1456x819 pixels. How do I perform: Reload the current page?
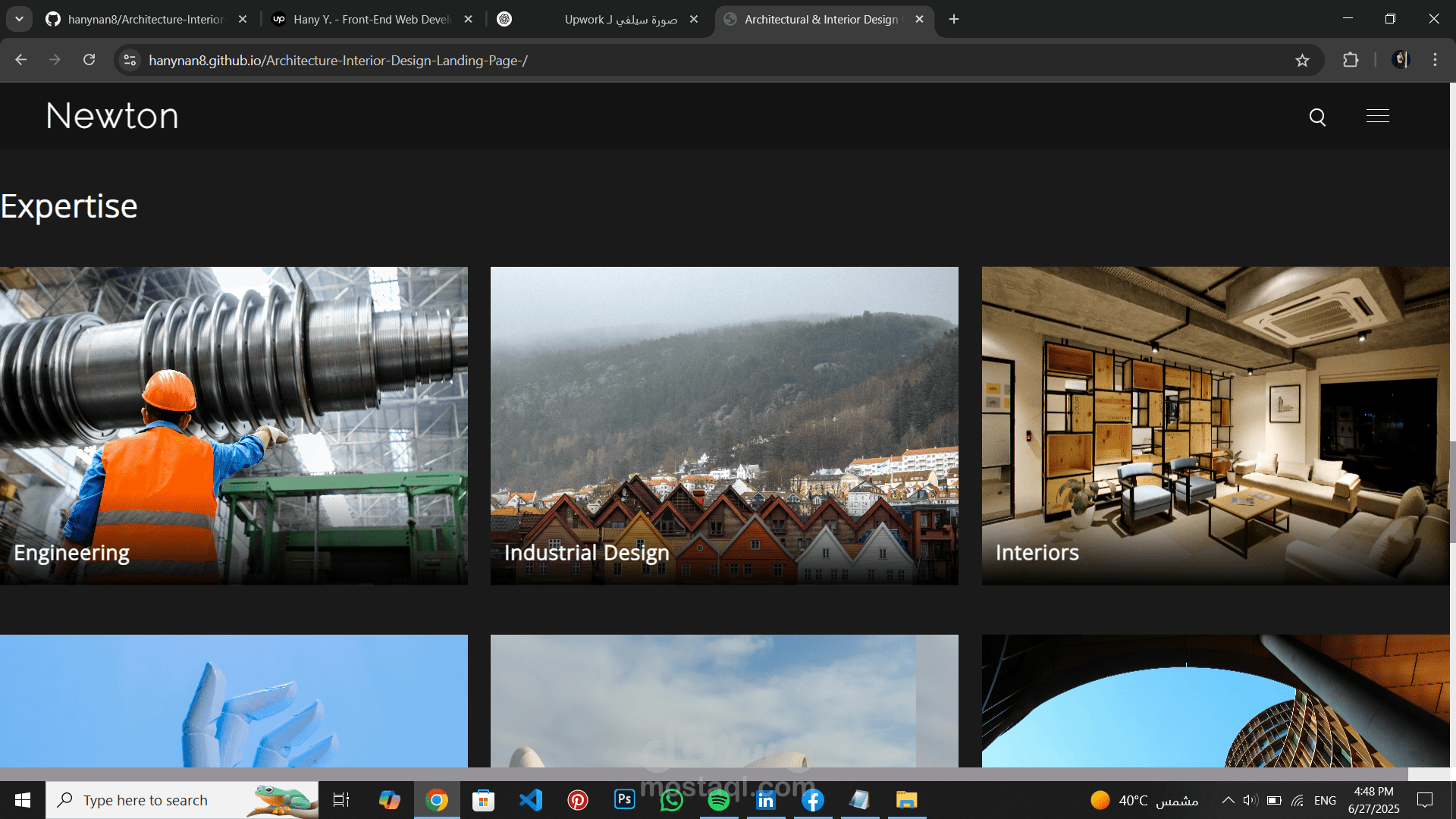89,60
